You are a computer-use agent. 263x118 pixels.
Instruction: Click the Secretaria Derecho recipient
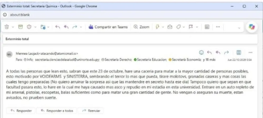[117, 60]
